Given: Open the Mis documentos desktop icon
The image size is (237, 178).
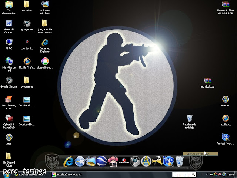Looking at the screenshot, I should (9, 7).
